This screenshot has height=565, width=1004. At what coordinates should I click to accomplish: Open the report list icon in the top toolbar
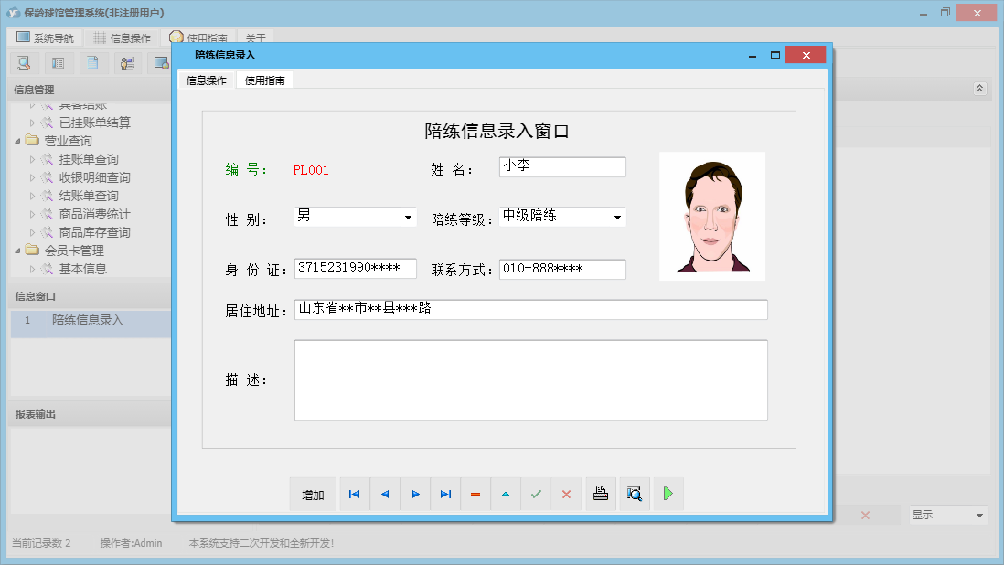[56, 62]
